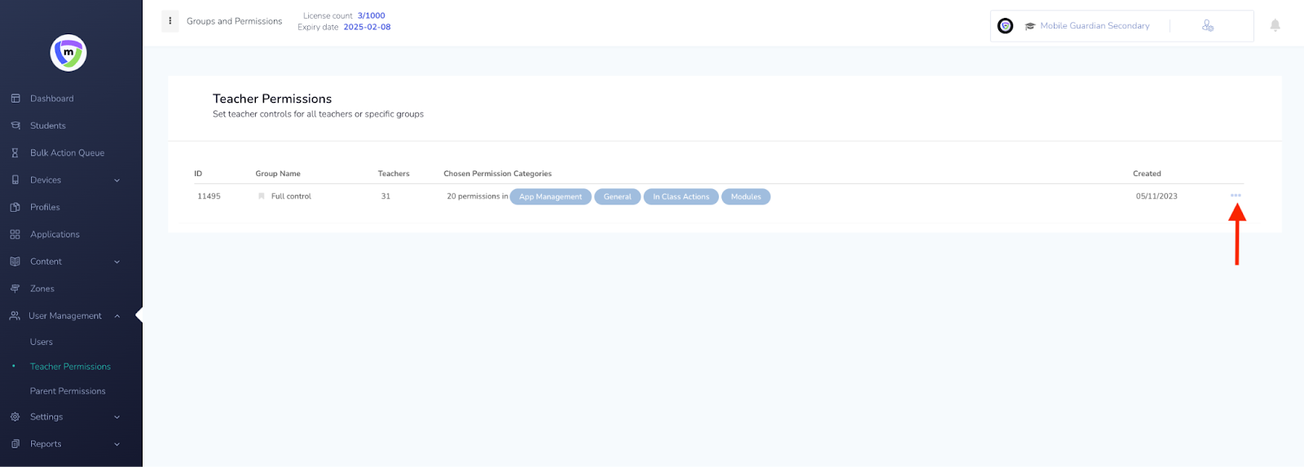This screenshot has width=1304, height=467.
Task: Expand the Devices submenu chevron
Action: pyautogui.click(x=117, y=180)
